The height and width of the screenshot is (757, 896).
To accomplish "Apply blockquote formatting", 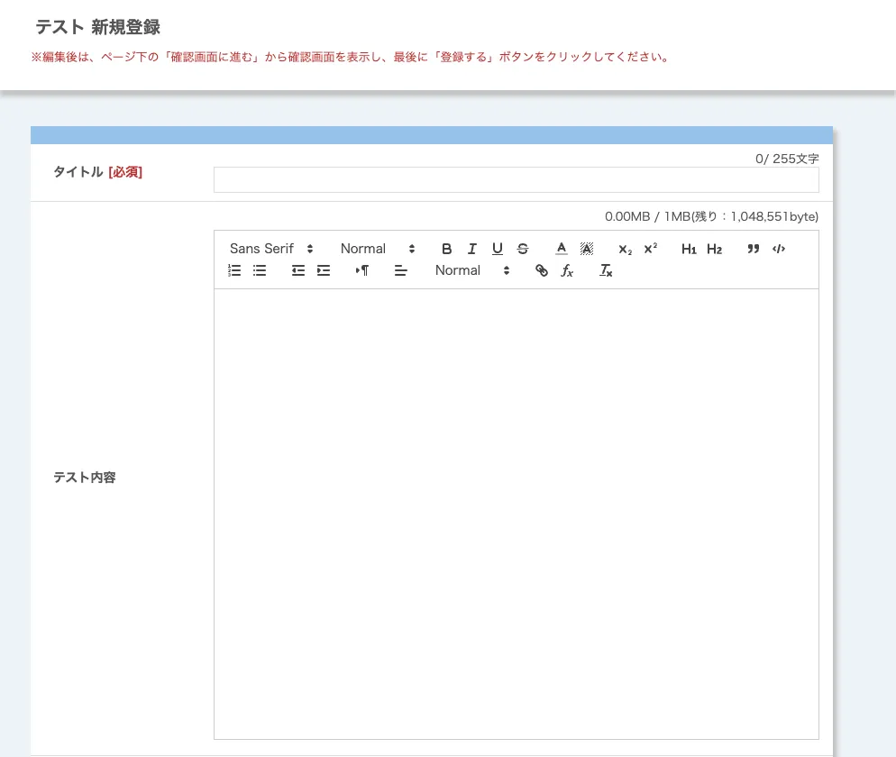I will (754, 249).
